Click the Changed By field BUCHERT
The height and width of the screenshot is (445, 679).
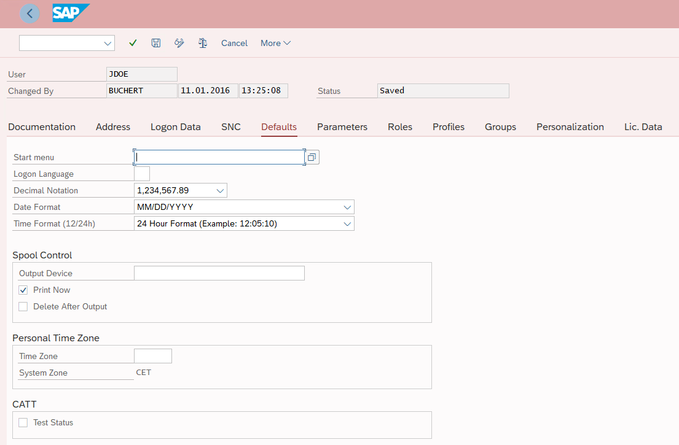(x=141, y=91)
